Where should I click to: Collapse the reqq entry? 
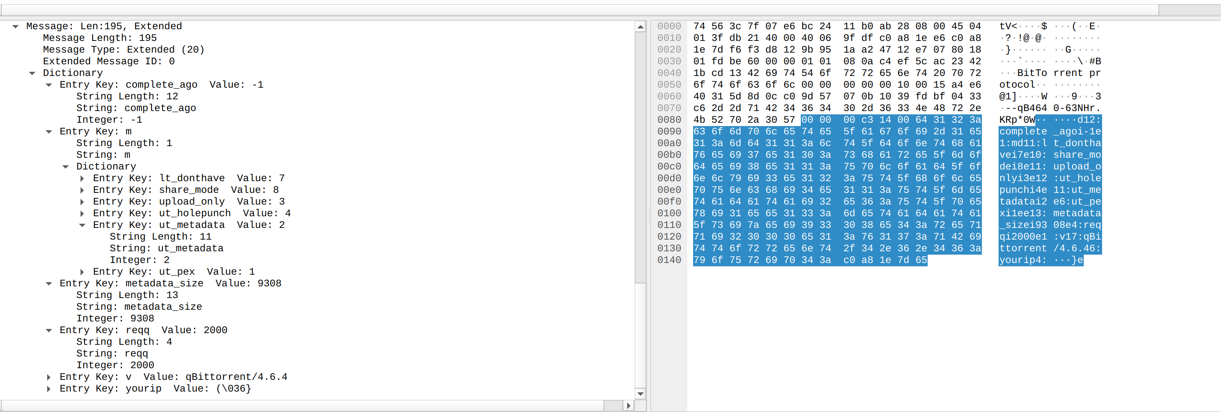[x=49, y=330]
